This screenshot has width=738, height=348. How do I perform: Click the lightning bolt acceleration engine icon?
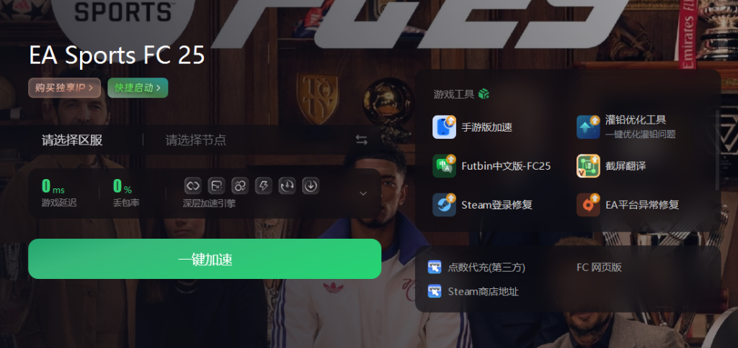(x=264, y=186)
